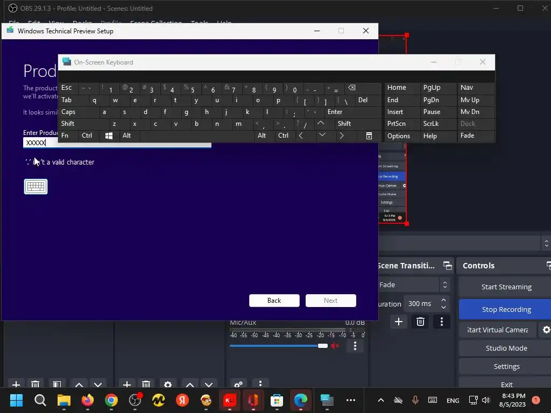The image size is (551, 413).
Task: Click the keyboard icon in Setup window
Action: click(x=36, y=187)
